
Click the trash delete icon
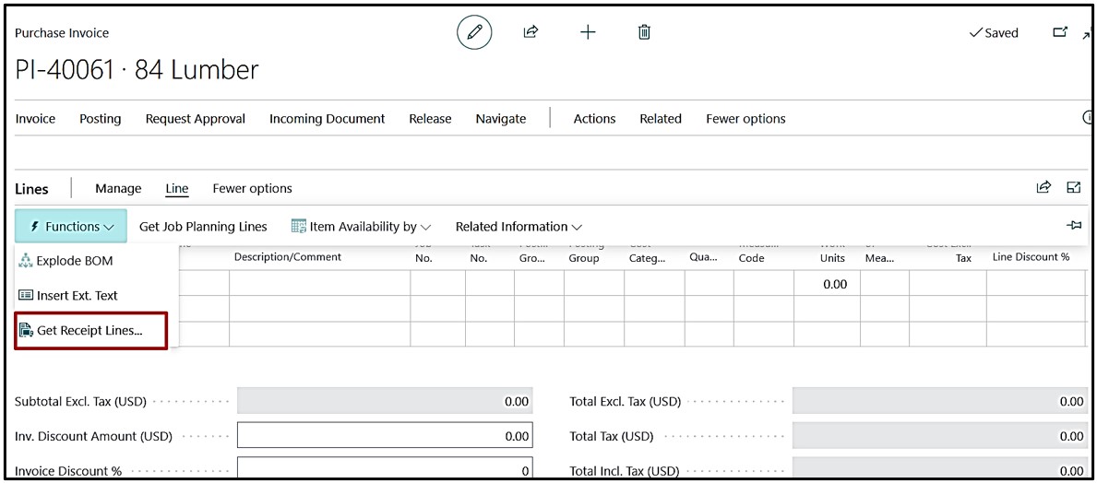644,32
